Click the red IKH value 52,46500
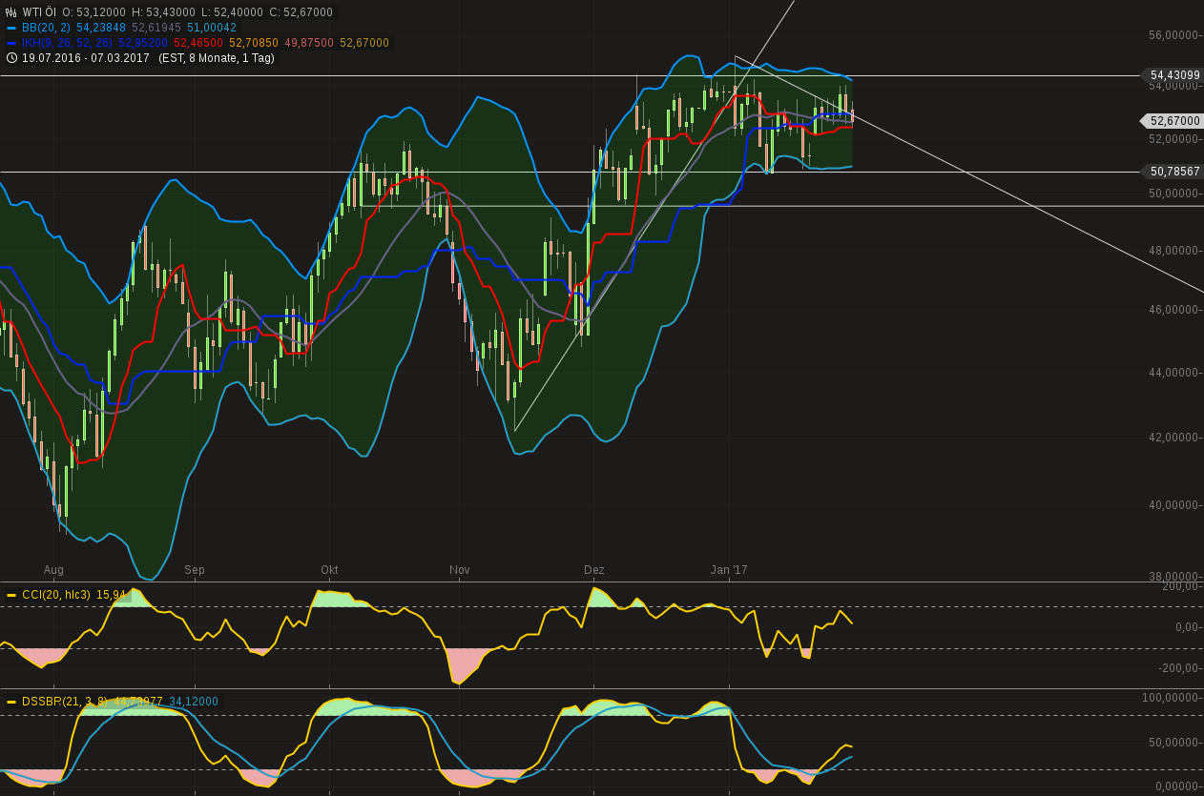The width and height of the screenshot is (1204, 796). [x=198, y=43]
